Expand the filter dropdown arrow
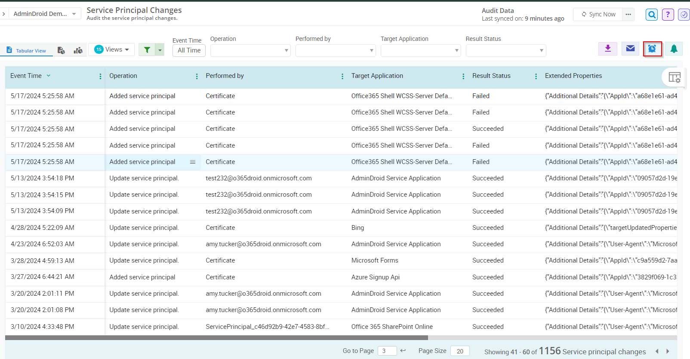Image resolution: width=690 pixels, height=359 pixels. click(160, 50)
